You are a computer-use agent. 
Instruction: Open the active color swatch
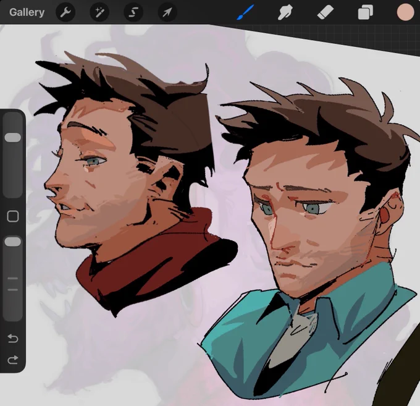405,12
